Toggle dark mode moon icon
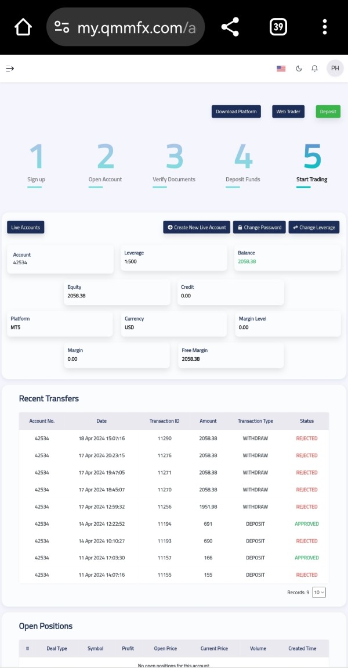The height and width of the screenshot is (668, 348). 299,68
